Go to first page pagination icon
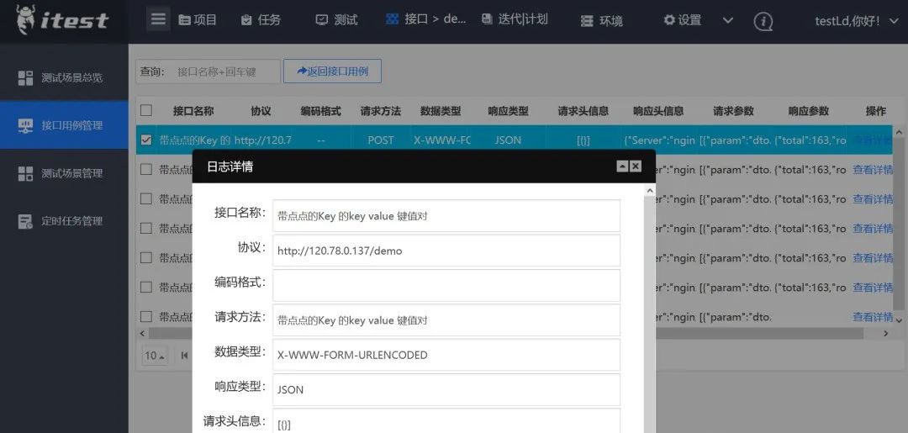 tap(185, 356)
